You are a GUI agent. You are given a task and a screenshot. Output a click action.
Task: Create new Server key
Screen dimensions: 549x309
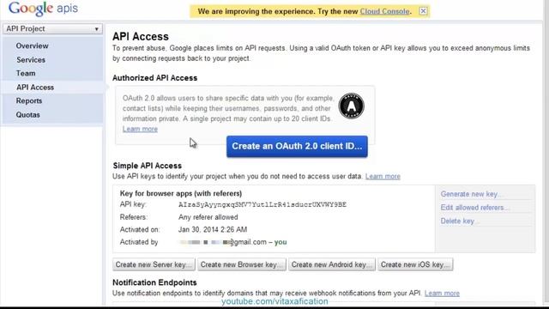point(154,264)
